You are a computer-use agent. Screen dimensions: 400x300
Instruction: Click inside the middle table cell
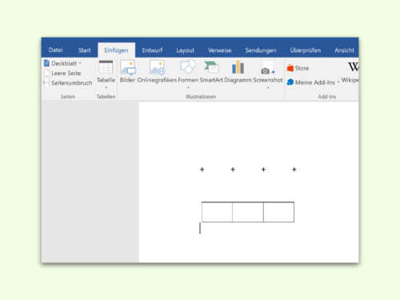tap(248, 212)
